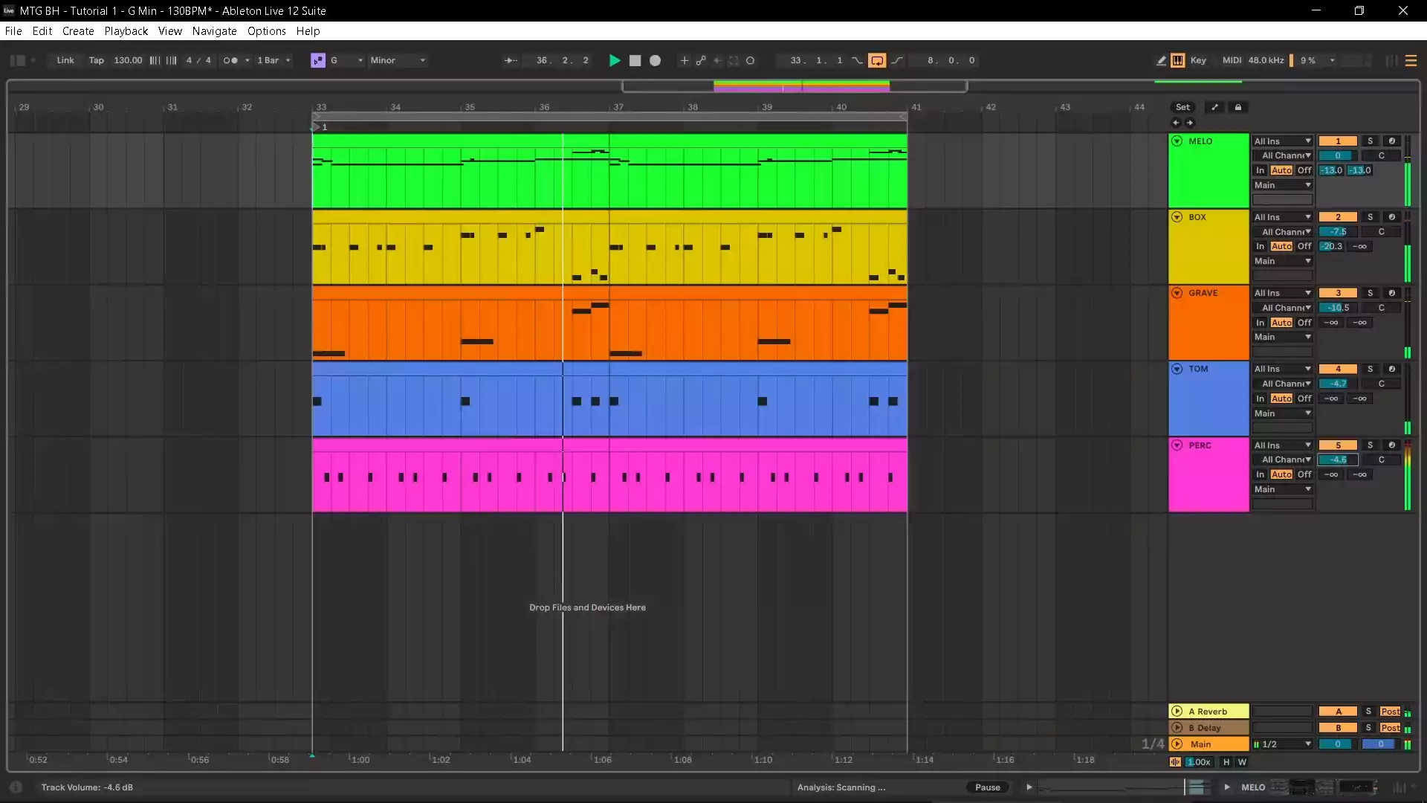Toggle the PERC track activator 5
This screenshot has height=803, width=1427.
1338,445
